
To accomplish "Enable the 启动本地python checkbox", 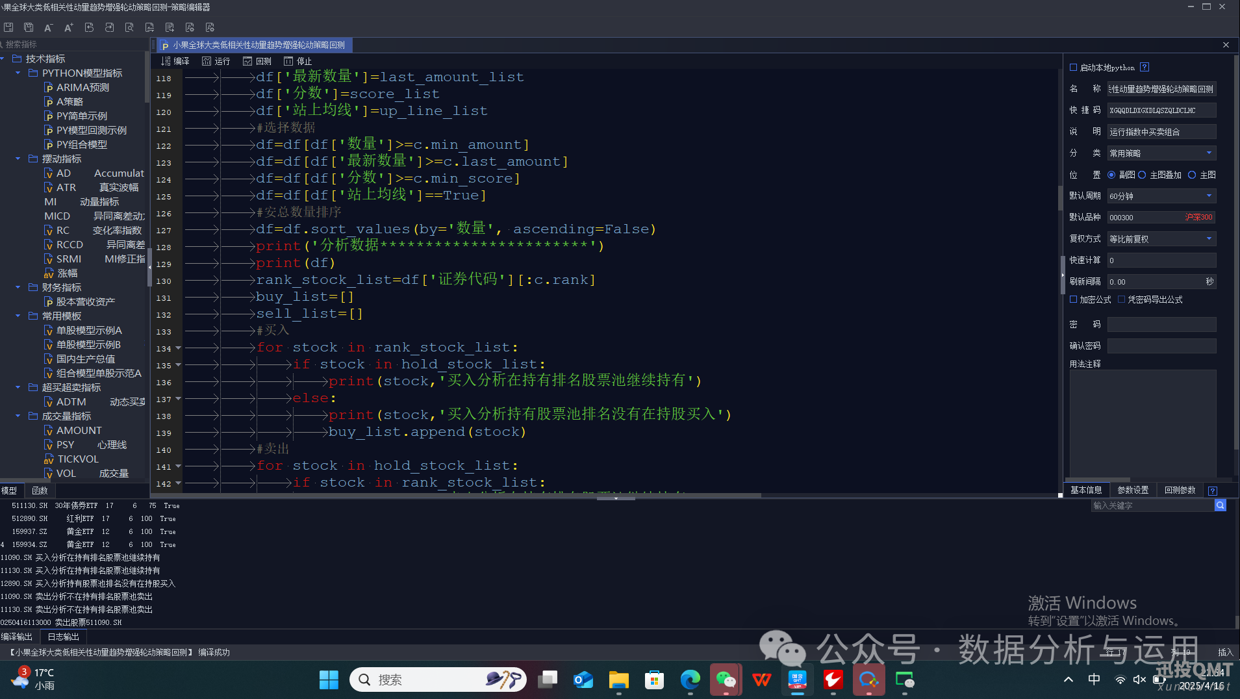I will click(1074, 68).
